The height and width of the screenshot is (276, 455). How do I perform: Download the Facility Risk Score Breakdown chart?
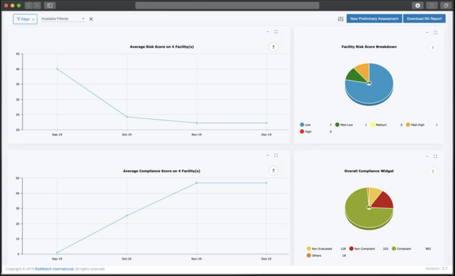(x=433, y=48)
